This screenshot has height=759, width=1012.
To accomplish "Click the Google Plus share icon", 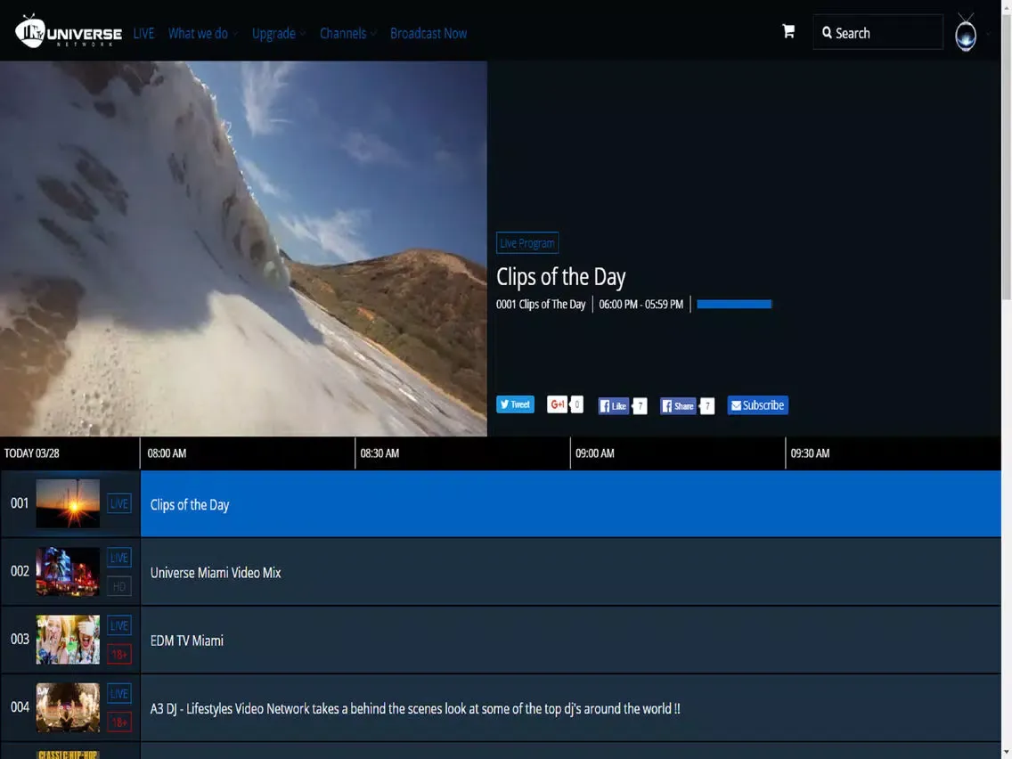I will [557, 404].
